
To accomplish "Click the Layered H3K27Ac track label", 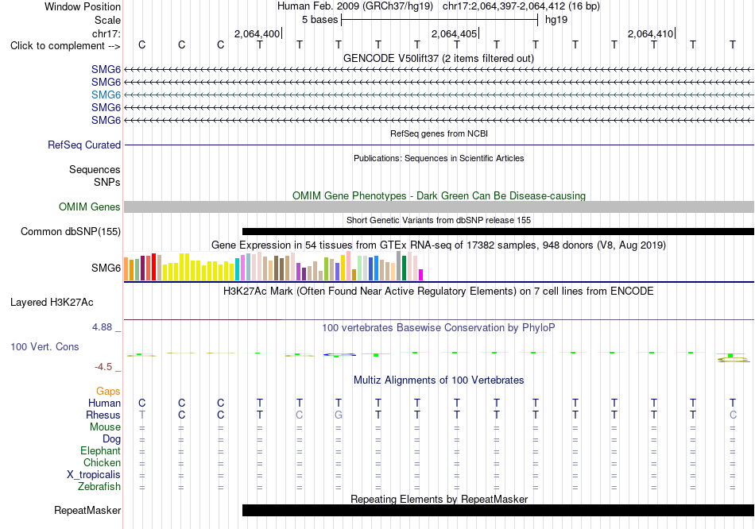I will pyautogui.click(x=52, y=303).
